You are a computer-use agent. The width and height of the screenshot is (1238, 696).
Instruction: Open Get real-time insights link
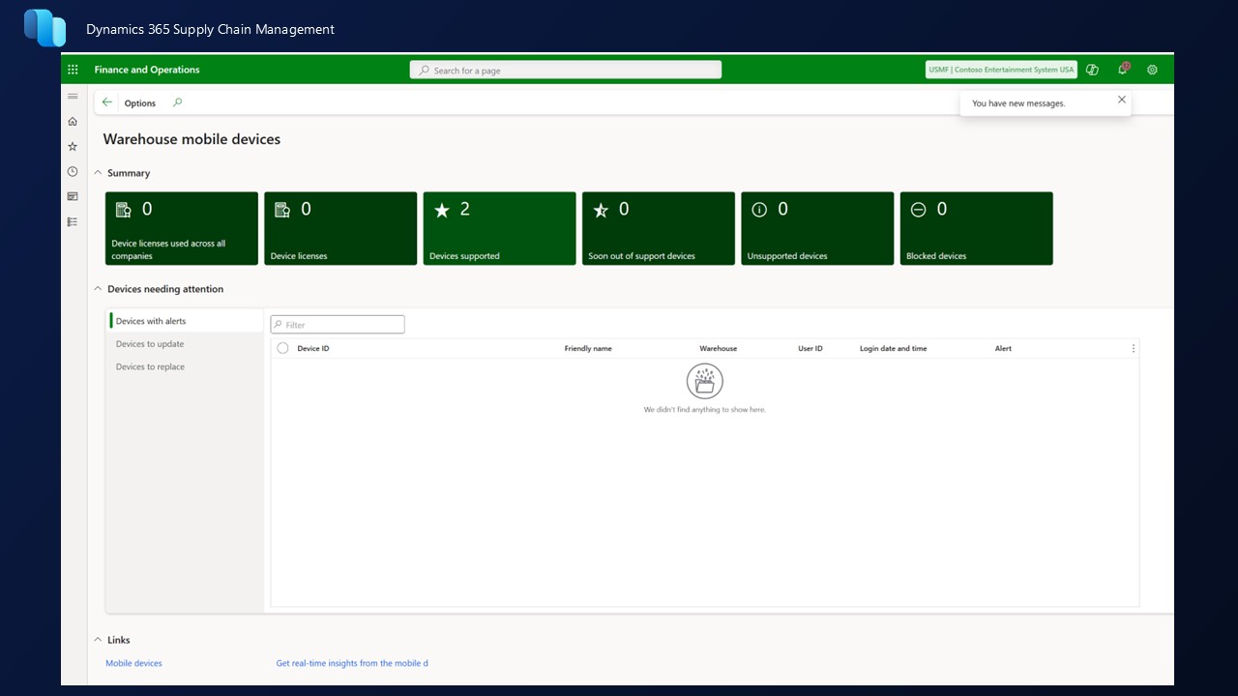pos(352,663)
